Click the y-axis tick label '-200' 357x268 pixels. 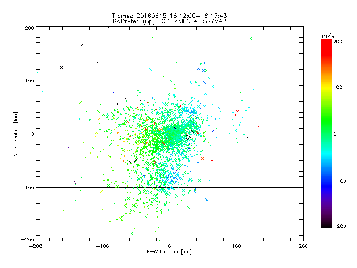28,239
